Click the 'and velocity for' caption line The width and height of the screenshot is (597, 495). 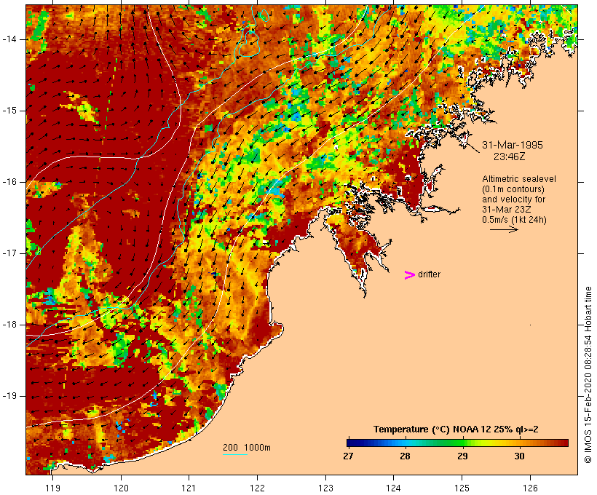[513, 199]
